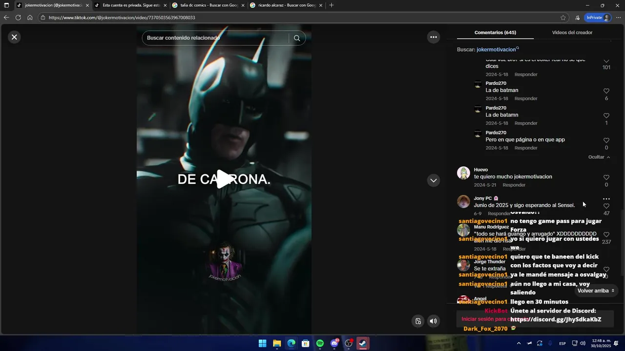This screenshot has height=351, width=625.
Task: Like Pardo270's 'La de batman' comment
Action: click(x=606, y=91)
